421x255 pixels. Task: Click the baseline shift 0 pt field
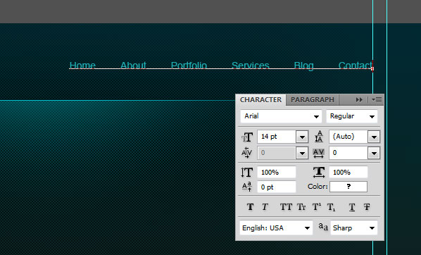click(x=277, y=187)
